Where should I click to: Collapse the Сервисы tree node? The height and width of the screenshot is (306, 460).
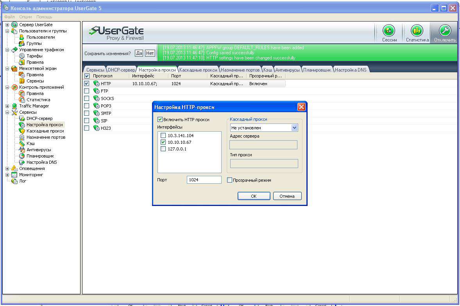coord(7,112)
